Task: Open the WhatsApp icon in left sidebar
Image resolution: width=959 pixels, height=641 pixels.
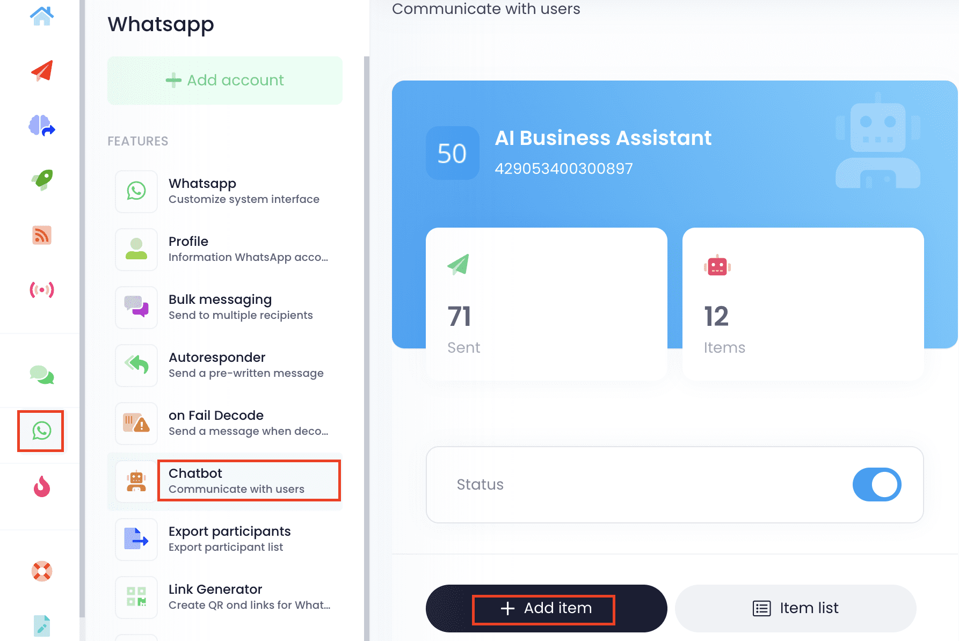Action: click(x=41, y=431)
